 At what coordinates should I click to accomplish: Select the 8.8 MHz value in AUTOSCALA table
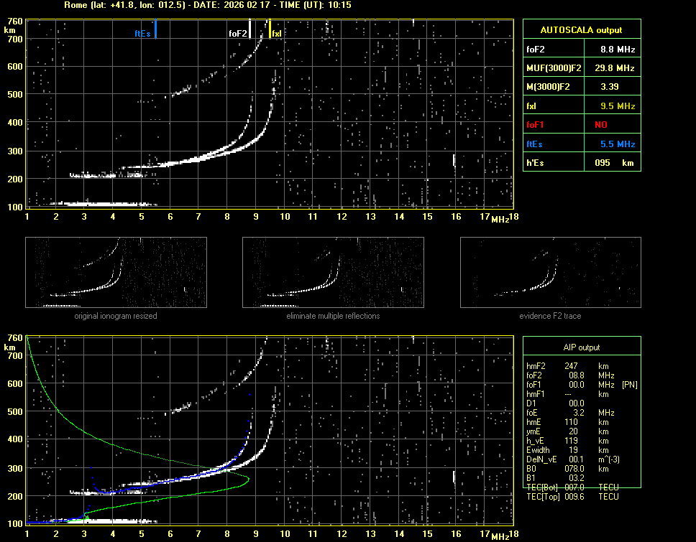[x=617, y=50]
